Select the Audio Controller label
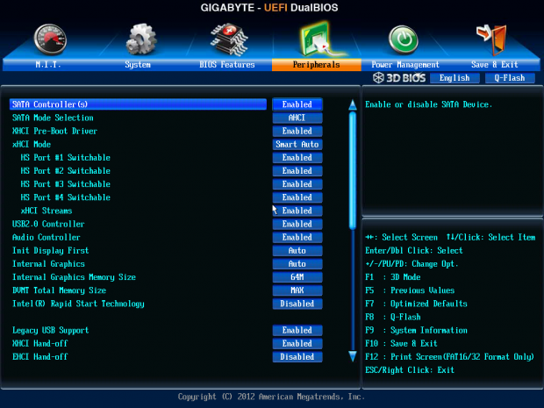544x408 pixels. pyautogui.click(x=47, y=237)
